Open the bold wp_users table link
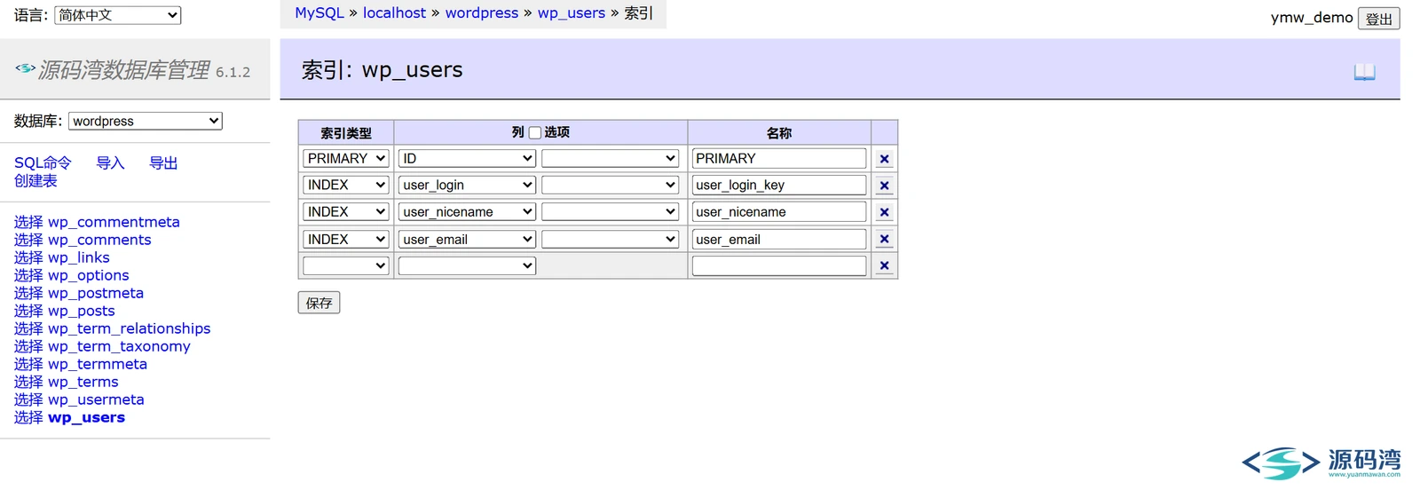1420x498 pixels. 87,417
